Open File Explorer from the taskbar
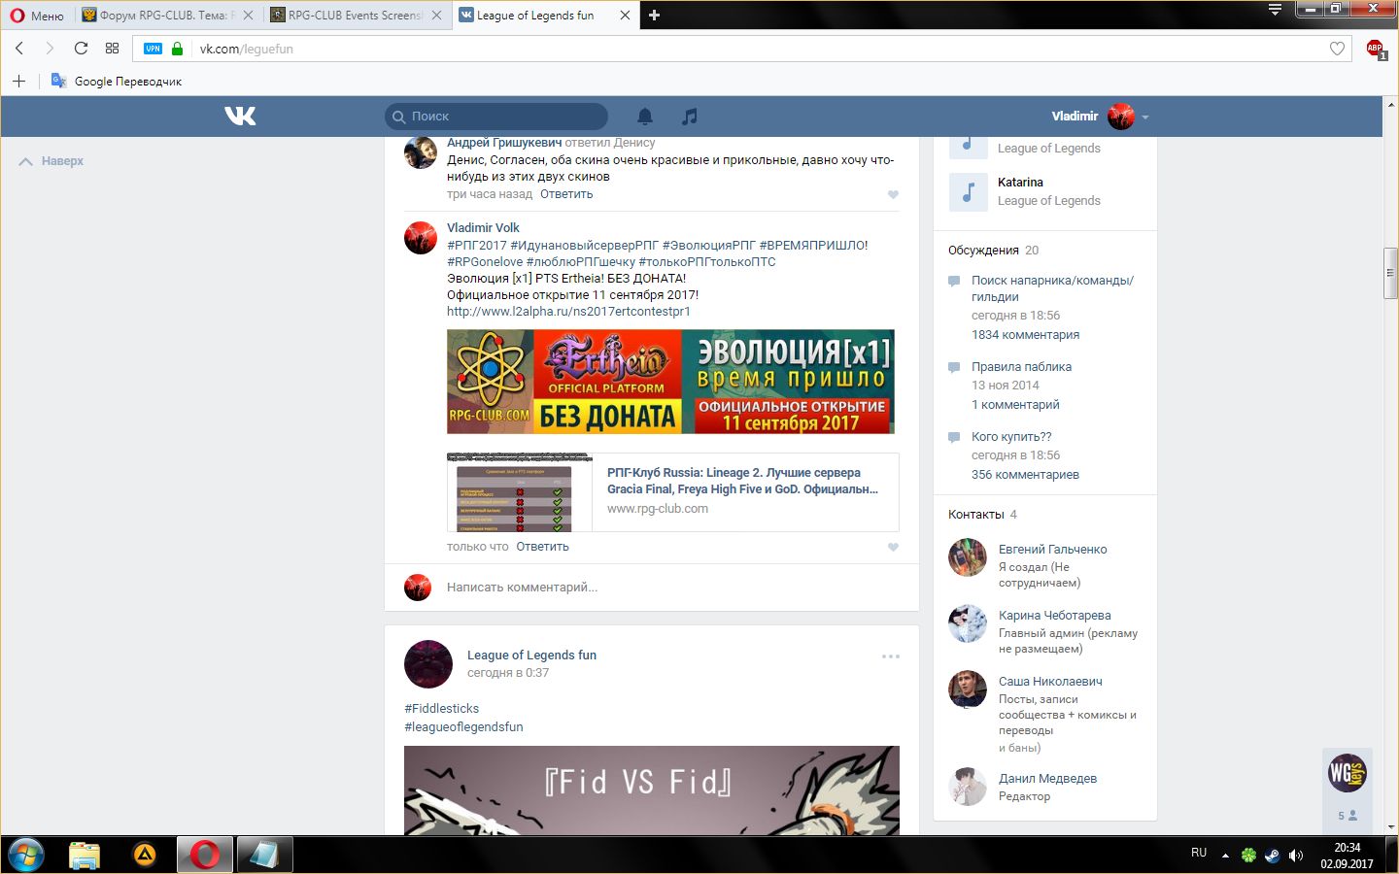This screenshot has height=874, width=1399. [x=85, y=855]
